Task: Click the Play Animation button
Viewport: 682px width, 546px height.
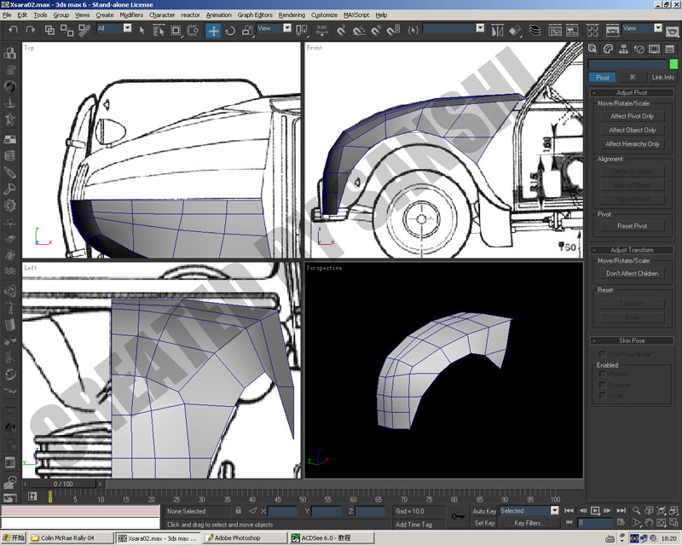Action: pyautogui.click(x=595, y=510)
